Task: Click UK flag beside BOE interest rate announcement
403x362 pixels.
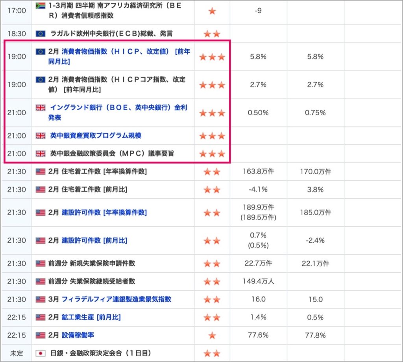Action: click(41, 107)
